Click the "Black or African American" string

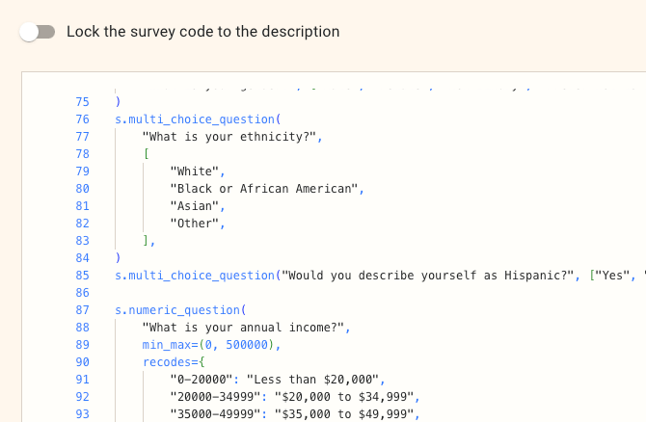(264, 189)
